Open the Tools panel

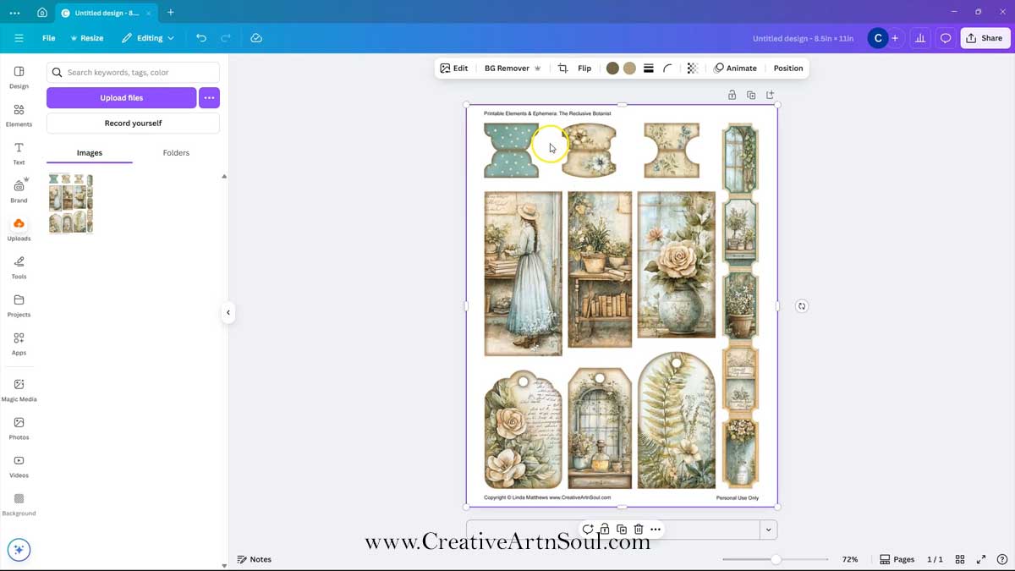[19, 267]
